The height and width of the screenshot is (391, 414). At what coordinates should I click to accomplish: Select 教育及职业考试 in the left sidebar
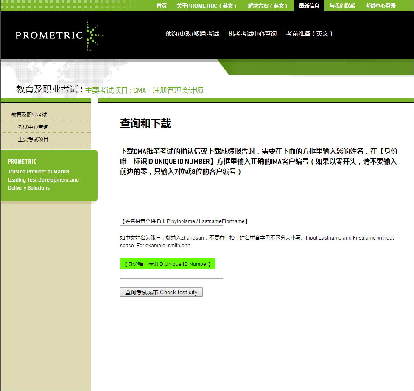[x=29, y=114]
